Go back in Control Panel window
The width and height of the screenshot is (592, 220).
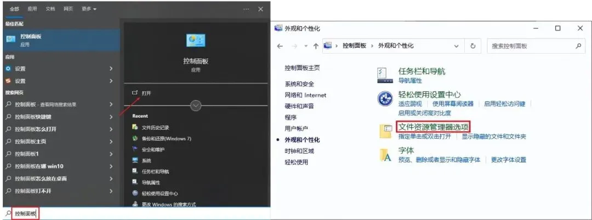(280, 46)
